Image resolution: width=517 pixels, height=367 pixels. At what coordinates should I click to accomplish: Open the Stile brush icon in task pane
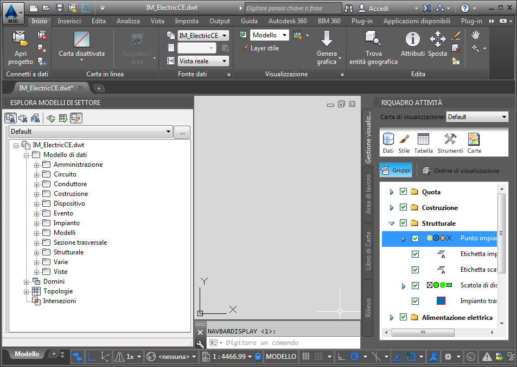click(x=404, y=139)
